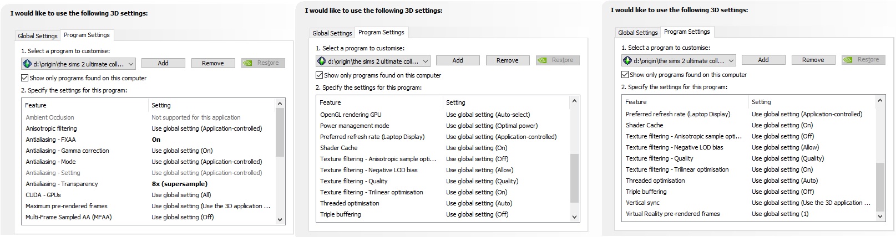Switch to the Global Settings tab in the left panel
The image size is (896, 237).
pos(38,36)
